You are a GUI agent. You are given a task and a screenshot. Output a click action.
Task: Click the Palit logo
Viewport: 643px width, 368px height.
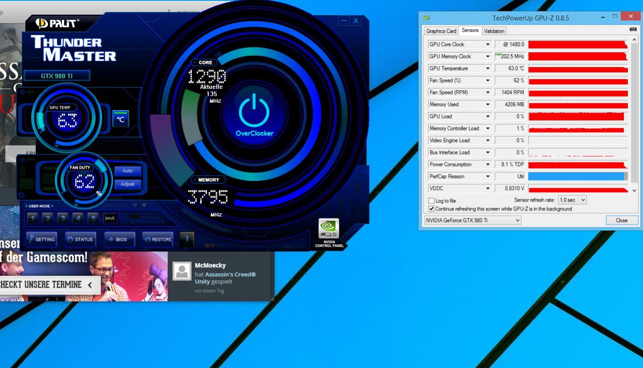(x=57, y=23)
